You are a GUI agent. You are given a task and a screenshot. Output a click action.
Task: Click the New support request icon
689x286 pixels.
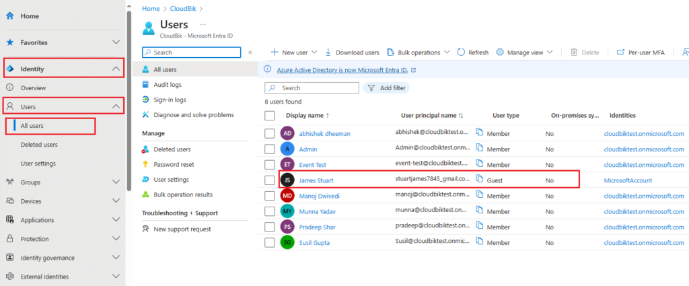145,229
